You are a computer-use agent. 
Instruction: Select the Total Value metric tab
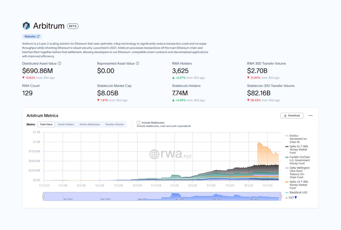46,124
